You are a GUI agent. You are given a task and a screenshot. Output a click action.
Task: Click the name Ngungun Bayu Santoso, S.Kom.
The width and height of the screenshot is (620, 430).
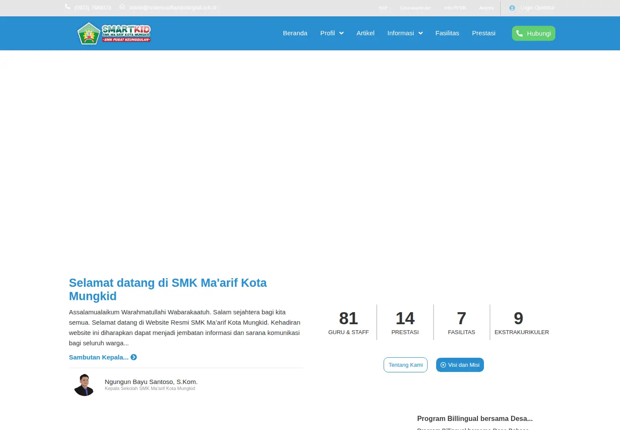pos(151,382)
